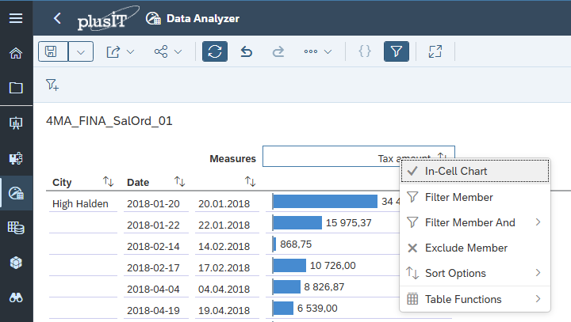Toggle sort order on the City column
The height and width of the screenshot is (322, 571).
coord(109,182)
